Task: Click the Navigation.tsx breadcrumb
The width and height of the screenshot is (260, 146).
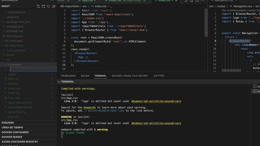Action: (x=243, y=6)
